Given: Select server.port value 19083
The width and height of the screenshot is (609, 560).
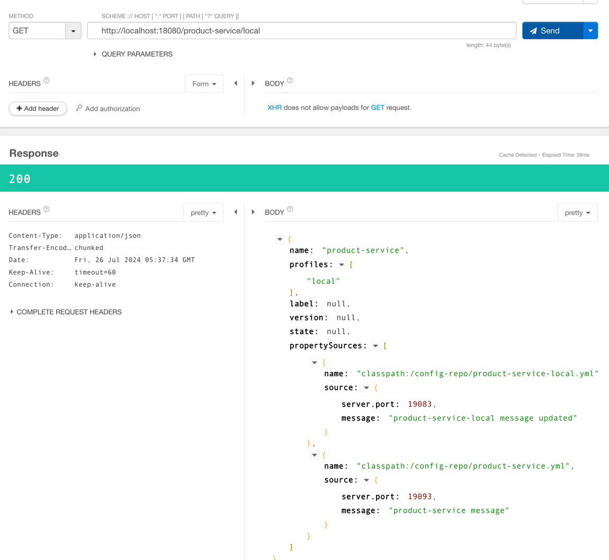Looking at the screenshot, I should [419, 405].
